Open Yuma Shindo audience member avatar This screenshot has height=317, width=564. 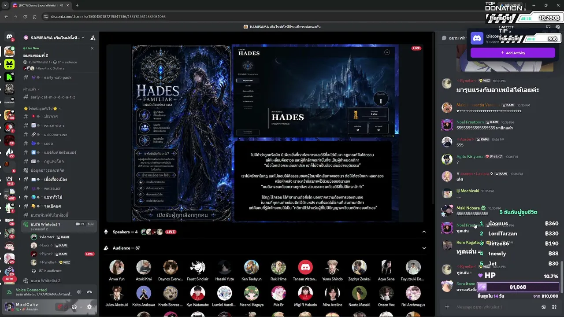pos(332,267)
